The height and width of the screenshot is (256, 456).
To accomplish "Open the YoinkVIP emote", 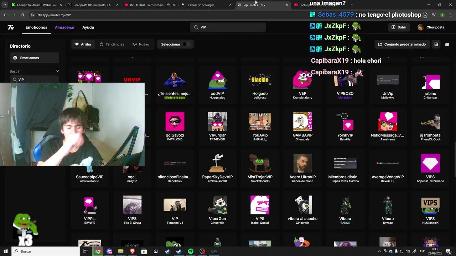I will point(345,127).
